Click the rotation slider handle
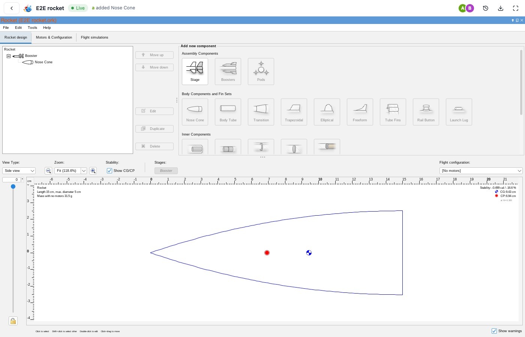 tap(13, 186)
